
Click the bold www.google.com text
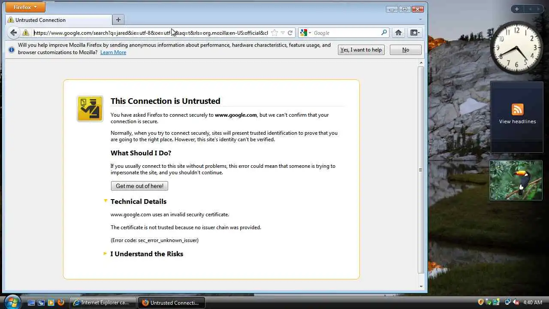point(236,115)
